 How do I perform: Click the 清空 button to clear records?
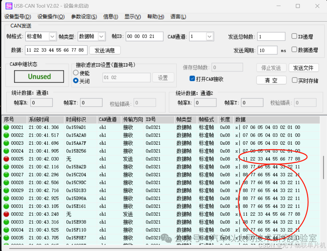pos(271,80)
